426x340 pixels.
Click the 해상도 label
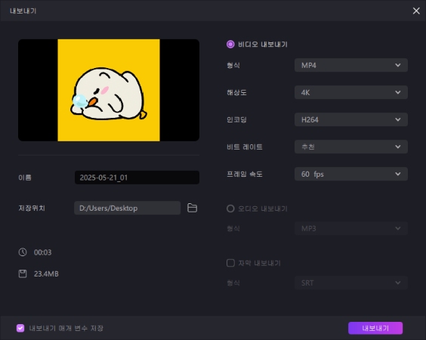point(236,93)
